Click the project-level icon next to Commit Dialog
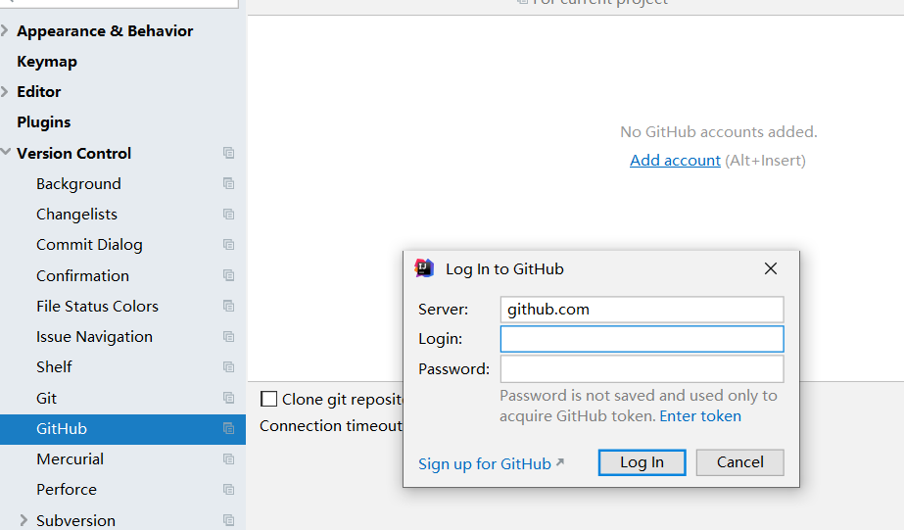 tap(228, 245)
